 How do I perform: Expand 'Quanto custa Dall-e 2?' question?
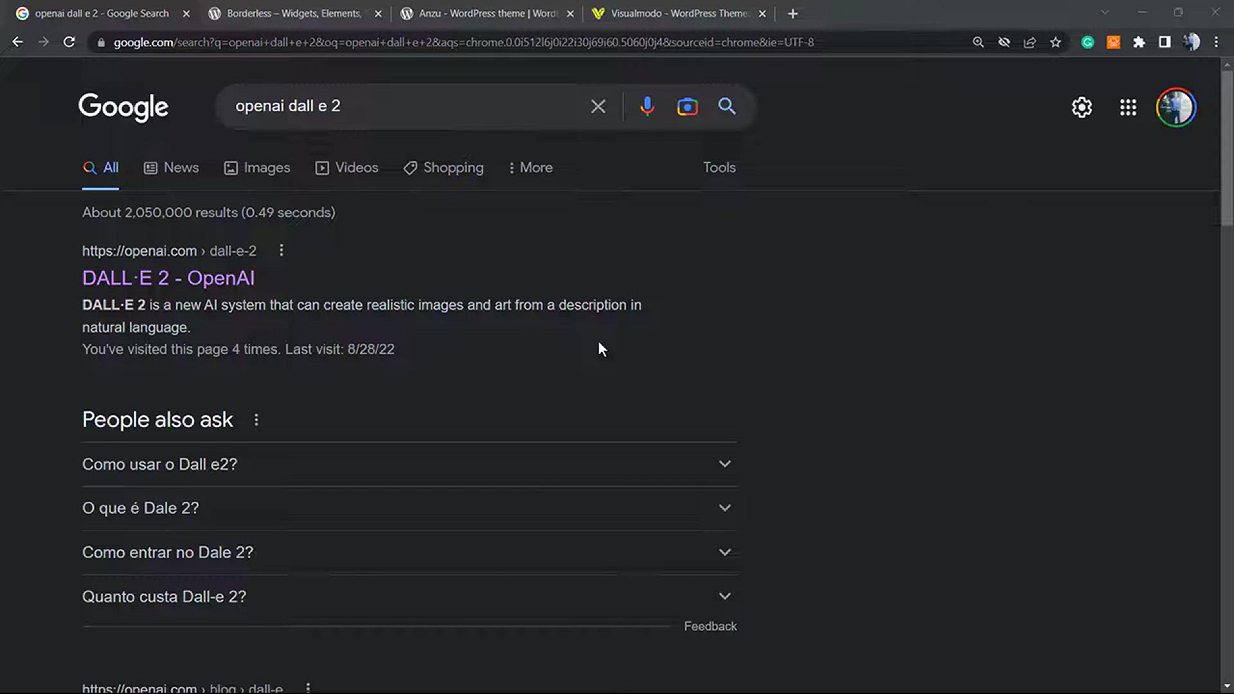click(x=409, y=596)
